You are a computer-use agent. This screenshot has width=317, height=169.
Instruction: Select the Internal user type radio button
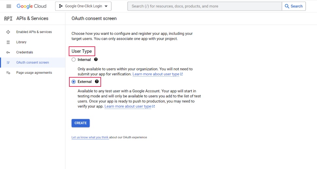pyautogui.click(x=74, y=60)
